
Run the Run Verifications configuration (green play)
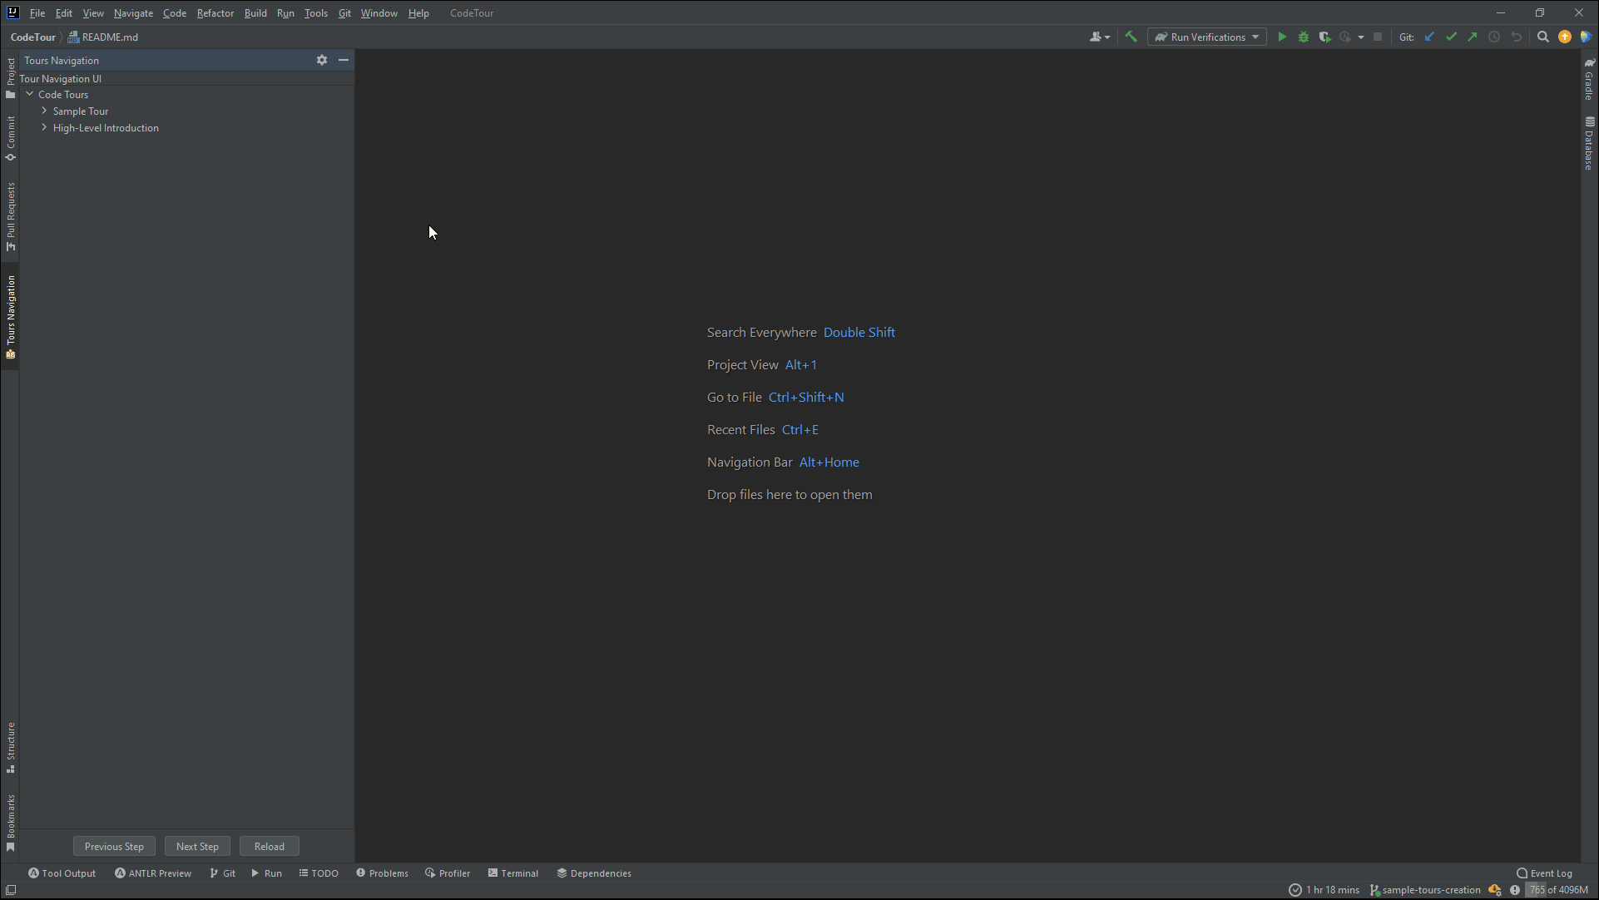pyautogui.click(x=1282, y=37)
